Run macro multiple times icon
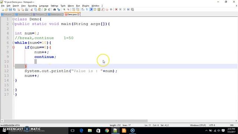Image resolution: width=238 pixels, height=134 pixels. [x=128, y=9]
